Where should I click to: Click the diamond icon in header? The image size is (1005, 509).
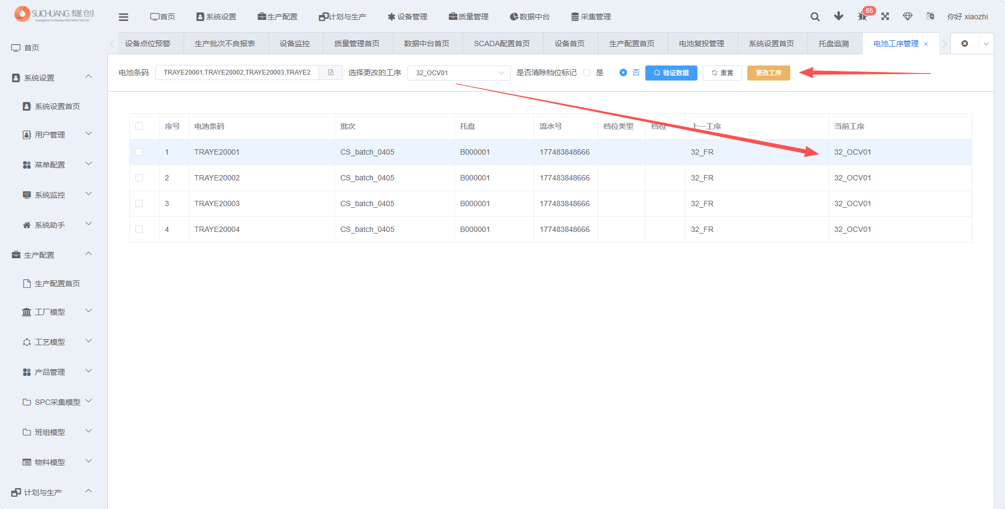pyautogui.click(x=908, y=17)
